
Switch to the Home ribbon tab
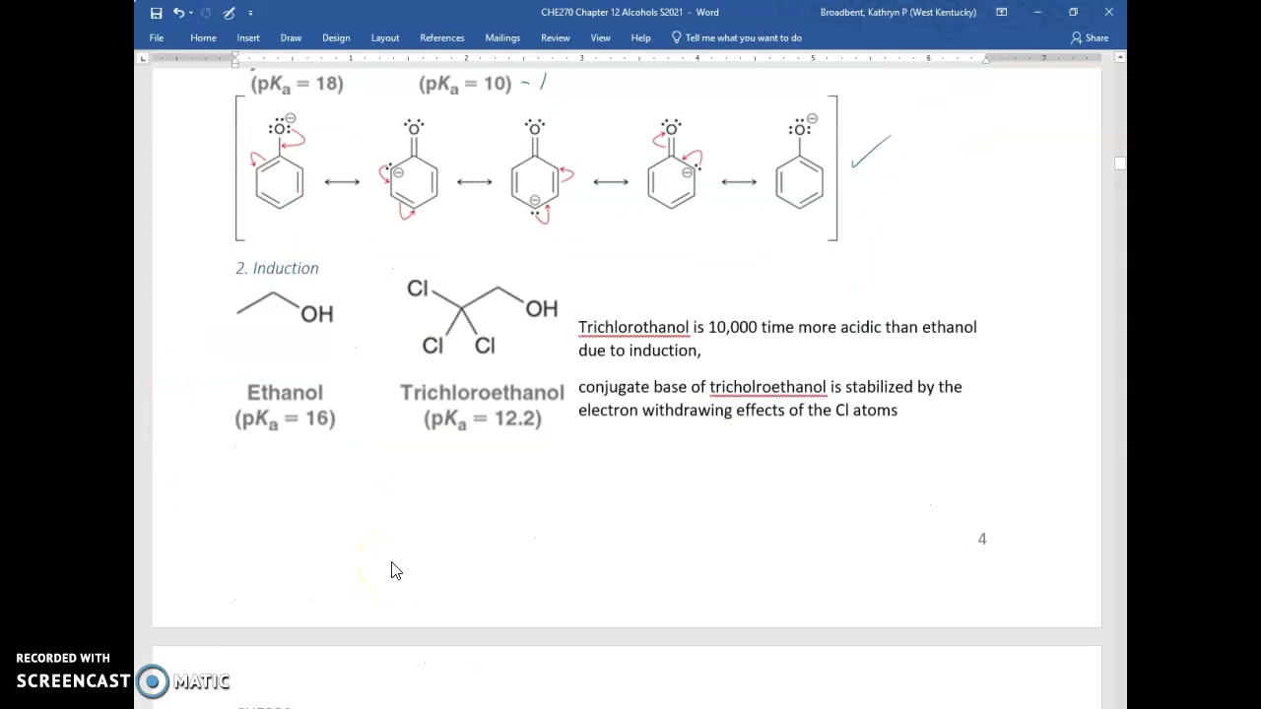coord(203,38)
